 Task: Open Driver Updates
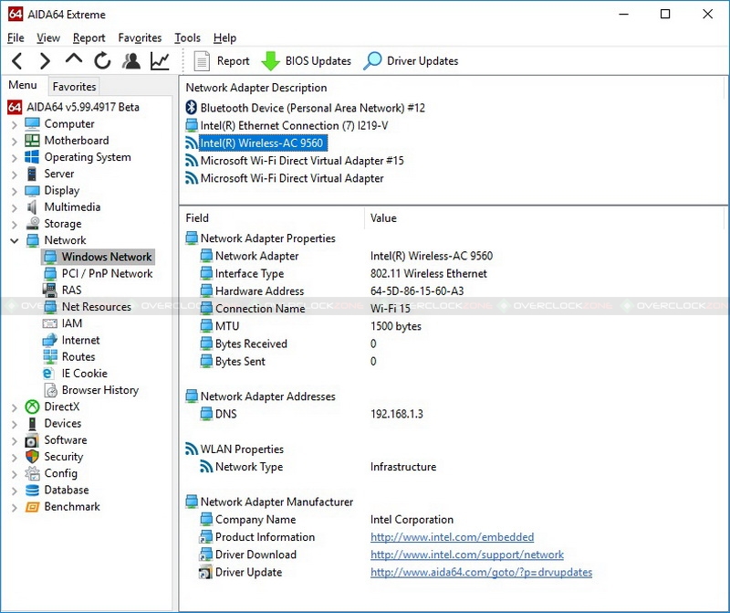411,61
